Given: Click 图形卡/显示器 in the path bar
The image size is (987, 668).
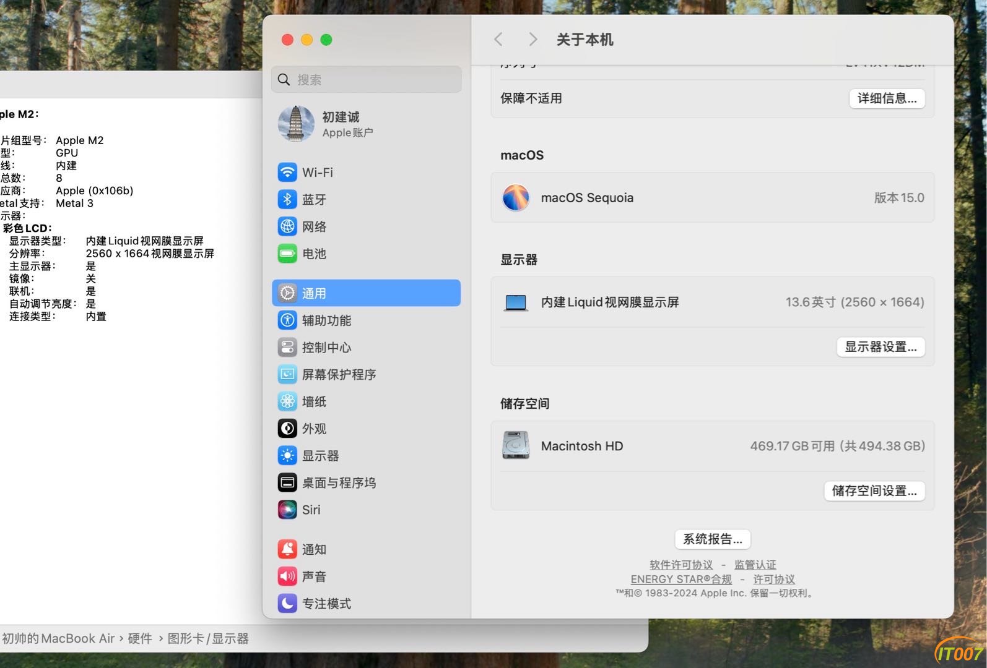Looking at the screenshot, I should click(x=208, y=638).
